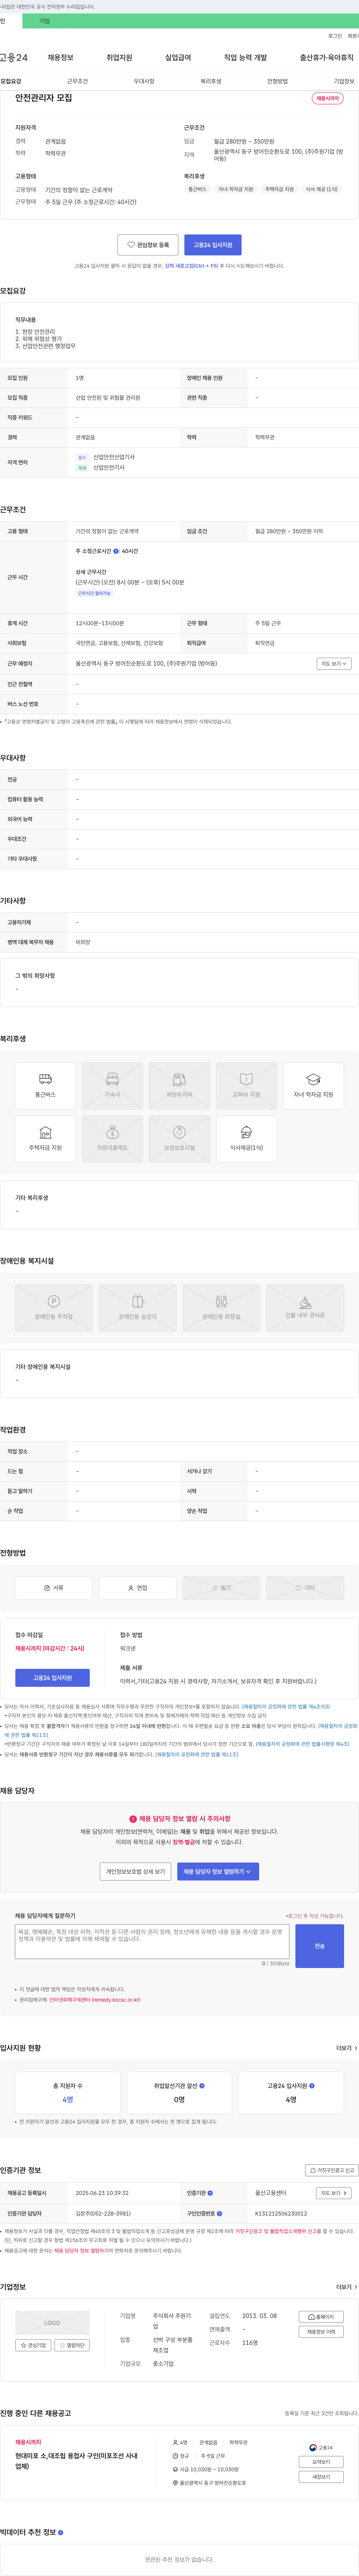Focus the 채용 담당자에게 질문하기 text box
Screen dimensions: 359x2576
[x=152, y=1941]
